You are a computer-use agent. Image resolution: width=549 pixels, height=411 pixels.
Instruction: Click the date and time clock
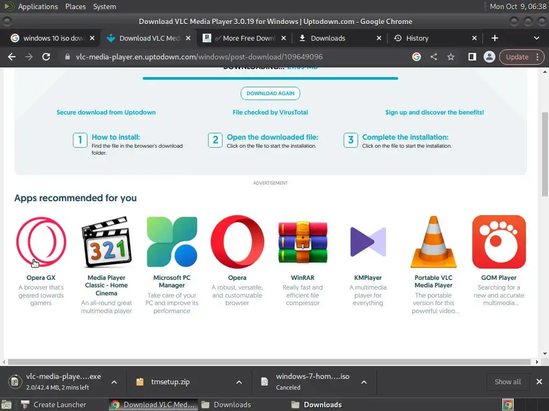click(x=518, y=6)
